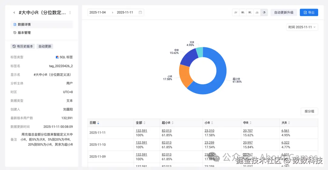
Task: Click the export file icon inside 导出
Action: (x=305, y=12)
